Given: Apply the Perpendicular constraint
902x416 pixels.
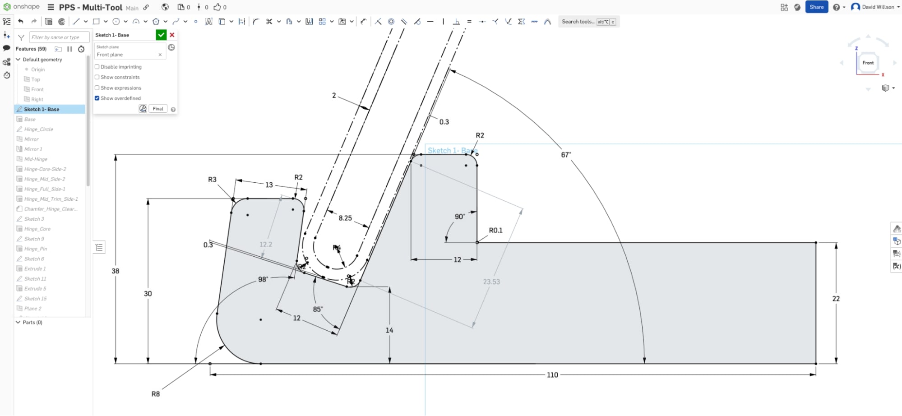Looking at the screenshot, I should pyautogui.click(x=456, y=21).
